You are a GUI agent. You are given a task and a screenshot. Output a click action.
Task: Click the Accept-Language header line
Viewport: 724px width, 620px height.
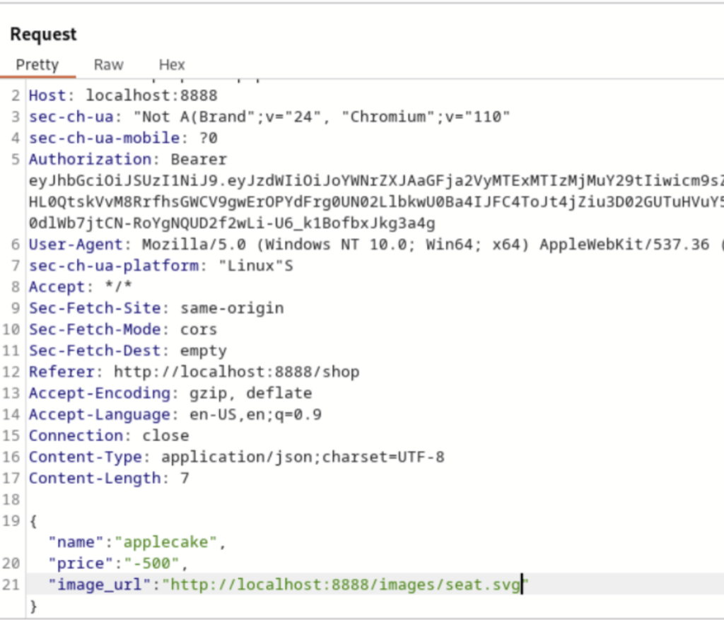(x=177, y=414)
